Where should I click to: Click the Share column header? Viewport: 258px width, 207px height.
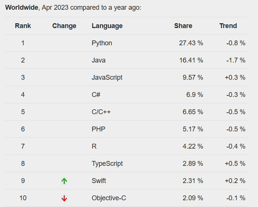pyautogui.click(x=183, y=26)
